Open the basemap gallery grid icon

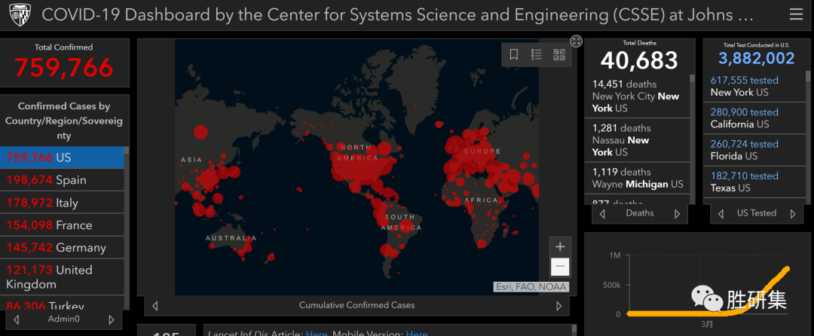tap(559, 54)
